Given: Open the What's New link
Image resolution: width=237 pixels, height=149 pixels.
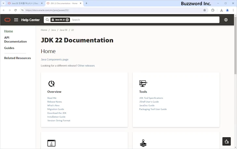Looking at the screenshot, I should [x=53, y=105].
